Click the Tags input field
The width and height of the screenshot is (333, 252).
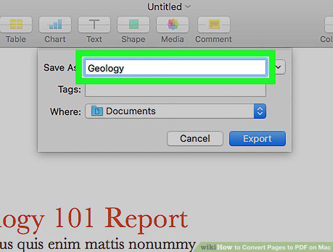[176, 90]
